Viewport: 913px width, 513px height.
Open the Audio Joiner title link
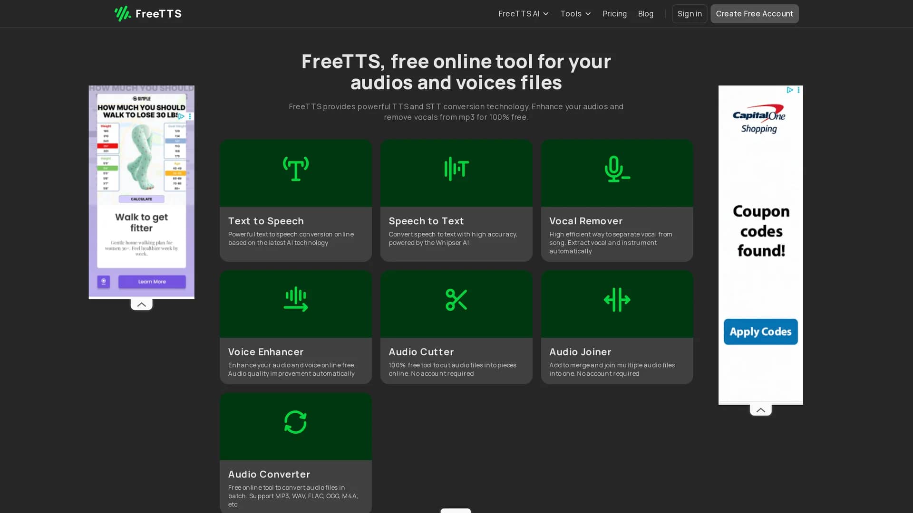pos(580,352)
